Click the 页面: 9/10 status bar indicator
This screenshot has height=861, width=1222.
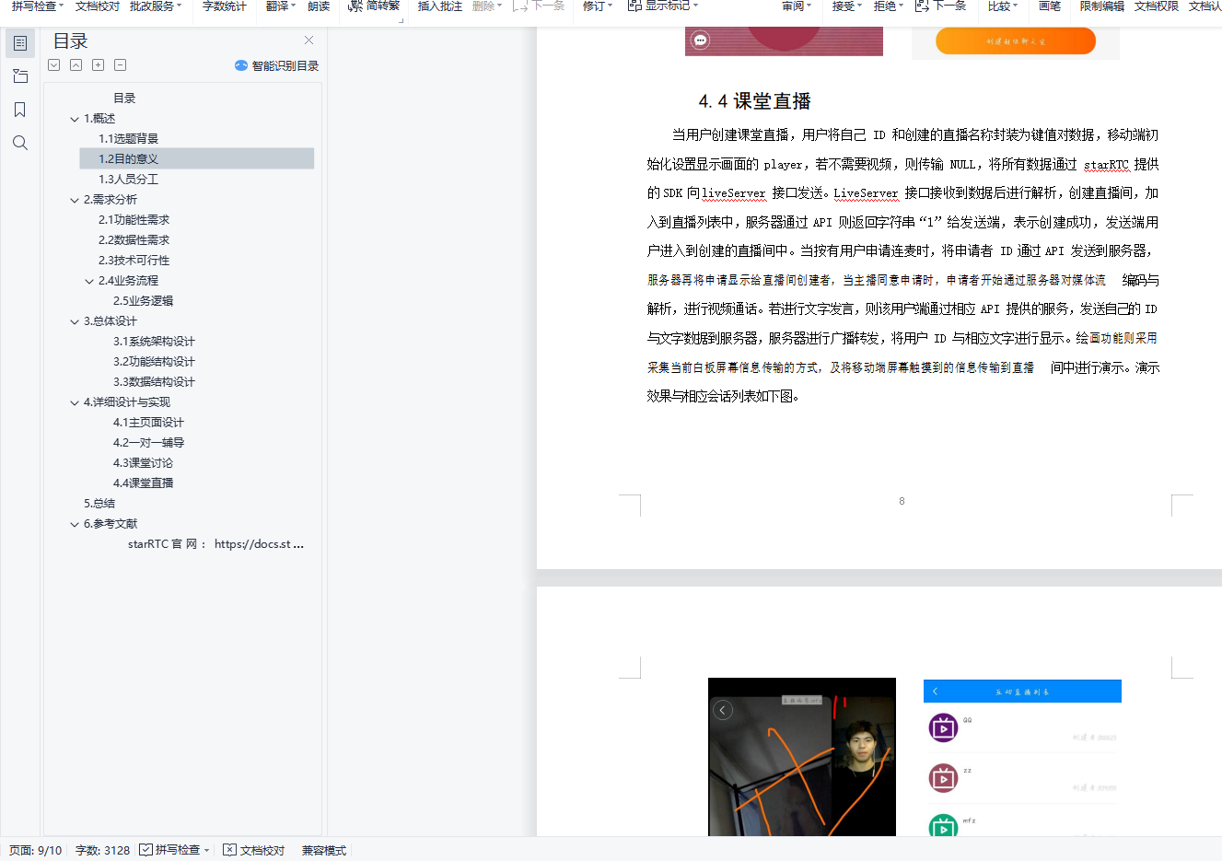pyautogui.click(x=35, y=850)
